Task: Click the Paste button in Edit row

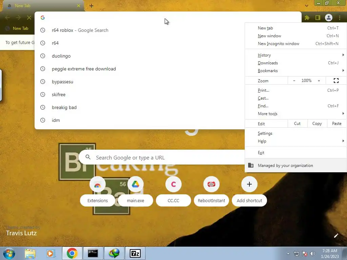Action: pyautogui.click(x=336, y=124)
